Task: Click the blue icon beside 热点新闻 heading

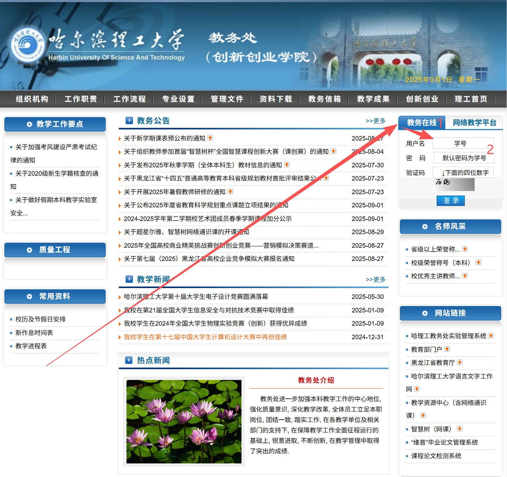Action: 129,360
